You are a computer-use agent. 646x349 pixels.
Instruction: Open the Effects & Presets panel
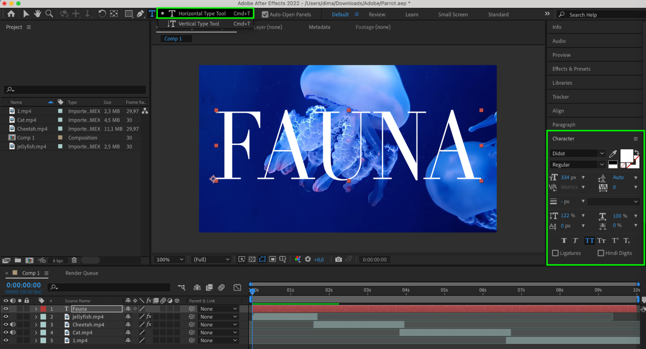click(571, 69)
